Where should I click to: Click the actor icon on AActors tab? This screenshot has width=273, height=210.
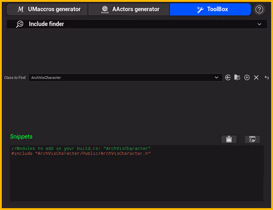[105, 9]
